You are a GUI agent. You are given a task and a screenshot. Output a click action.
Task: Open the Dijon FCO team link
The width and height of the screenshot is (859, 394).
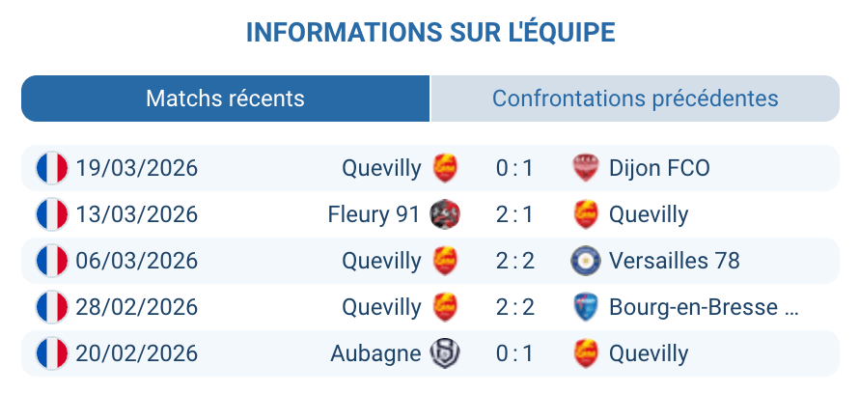659,168
